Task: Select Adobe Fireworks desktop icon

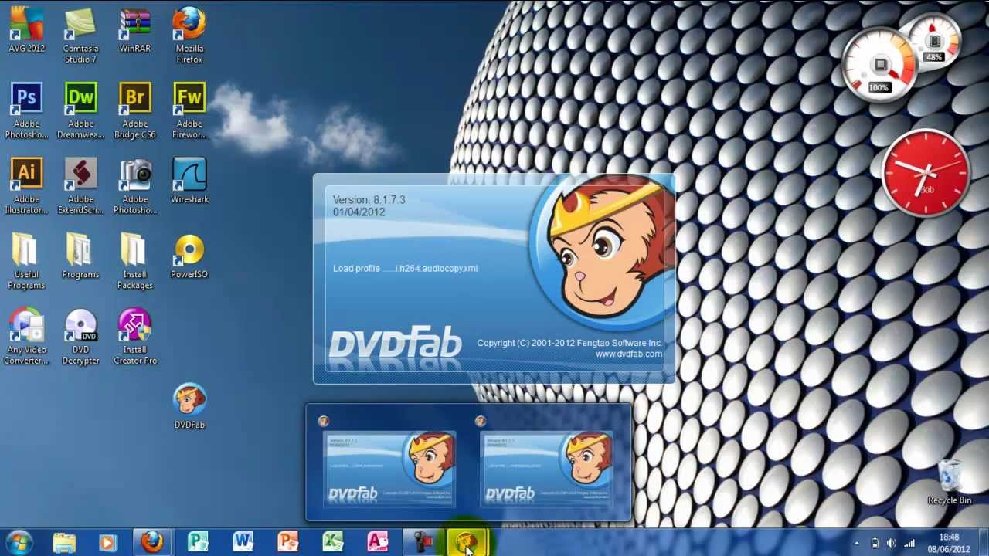Action: click(x=189, y=111)
